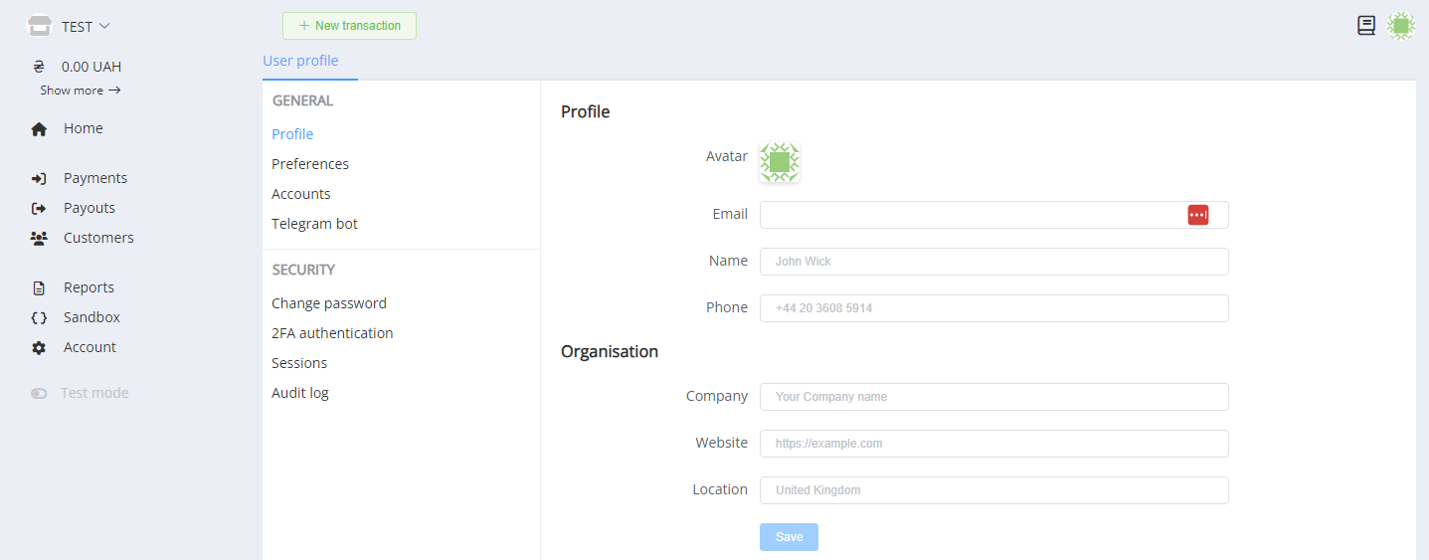Click the Reports document icon
1429x560 pixels.
point(39,288)
